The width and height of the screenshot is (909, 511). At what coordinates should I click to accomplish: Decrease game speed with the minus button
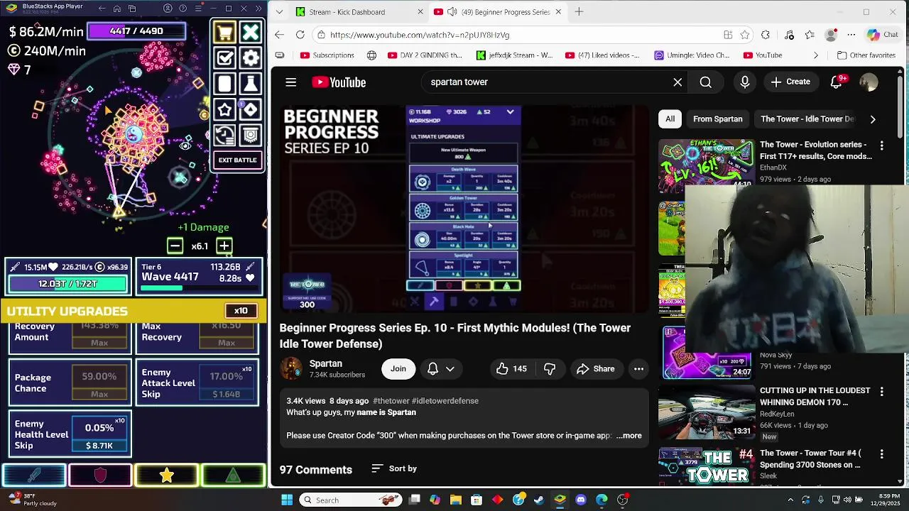pyautogui.click(x=175, y=246)
